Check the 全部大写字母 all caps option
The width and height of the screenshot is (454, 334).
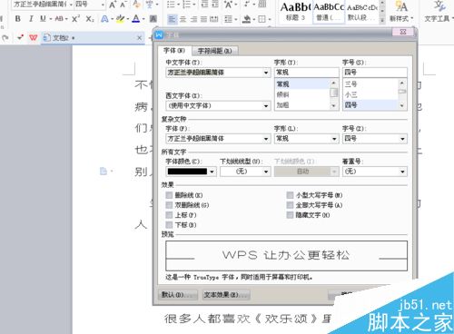point(290,205)
